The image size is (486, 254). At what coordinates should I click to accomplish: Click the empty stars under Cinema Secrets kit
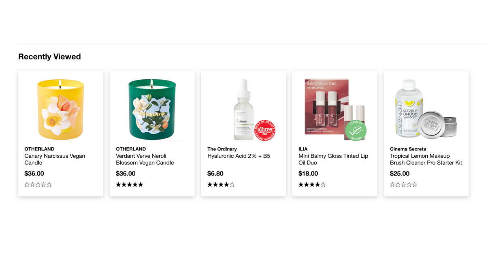point(404,184)
